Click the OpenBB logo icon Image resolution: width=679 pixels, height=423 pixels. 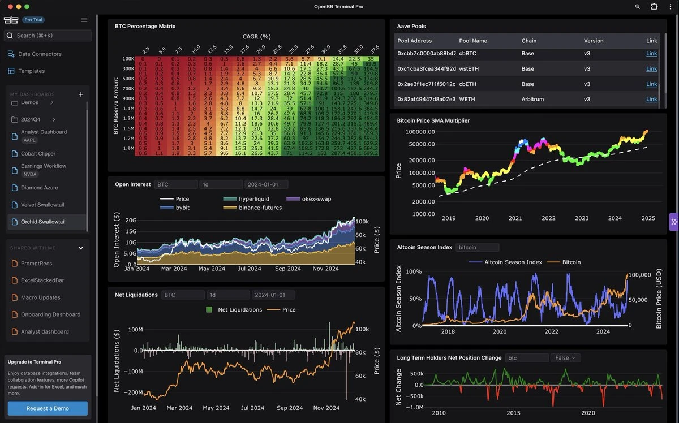(x=11, y=20)
